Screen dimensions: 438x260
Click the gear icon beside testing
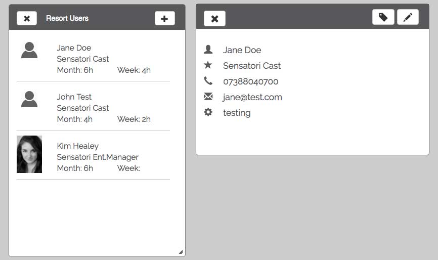[x=208, y=112]
